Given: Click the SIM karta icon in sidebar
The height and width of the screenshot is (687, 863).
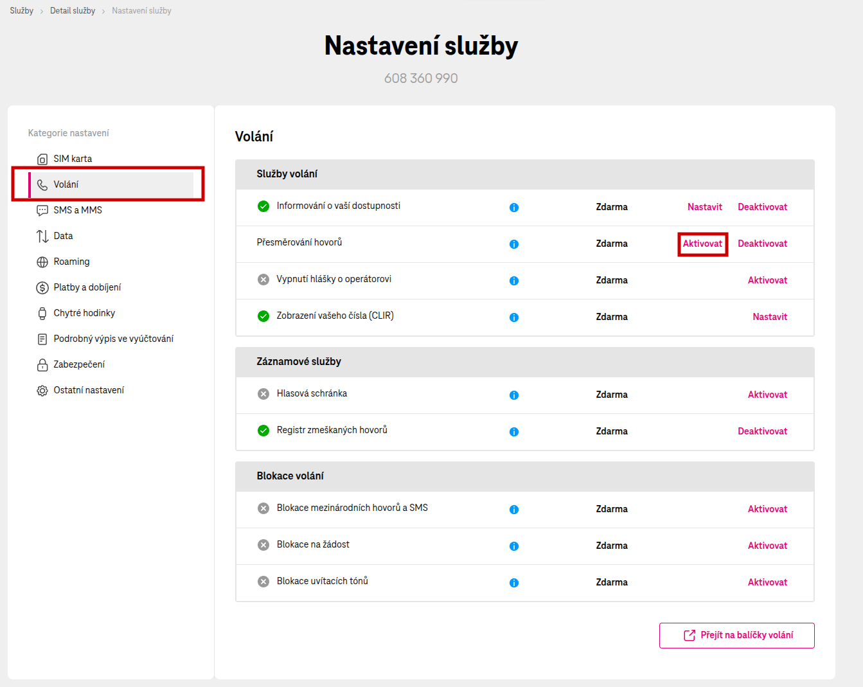Looking at the screenshot, I should pos(42,159).
